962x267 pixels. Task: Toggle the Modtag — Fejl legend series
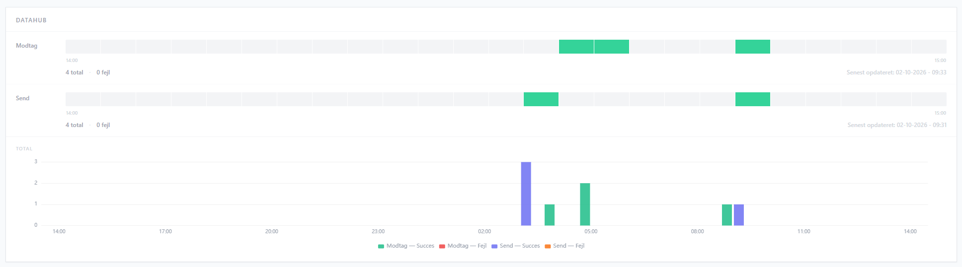pos(463,246)
